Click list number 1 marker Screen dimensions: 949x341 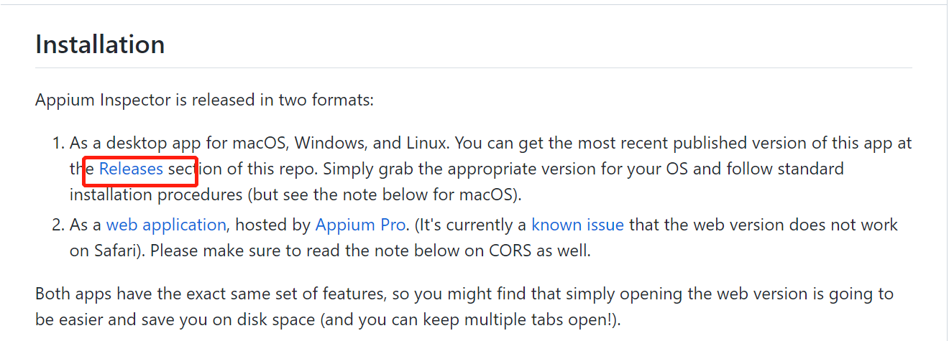pos(59,143)
